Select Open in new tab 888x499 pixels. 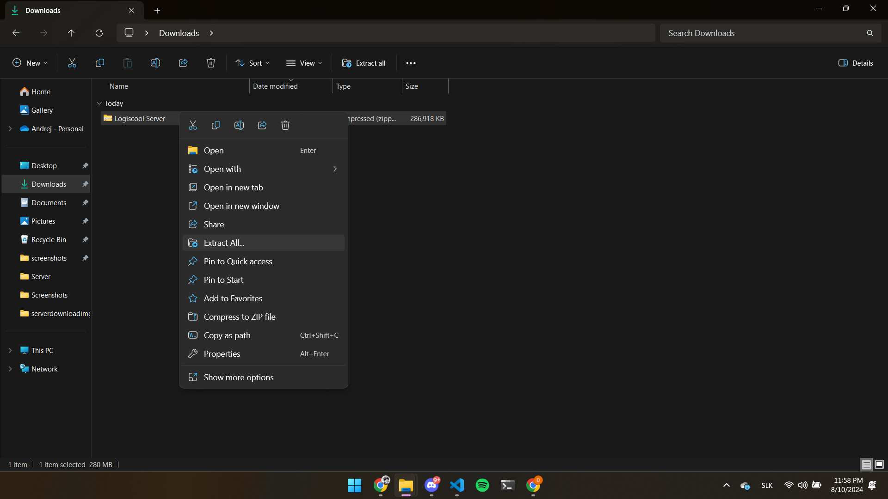pos(264,187)
